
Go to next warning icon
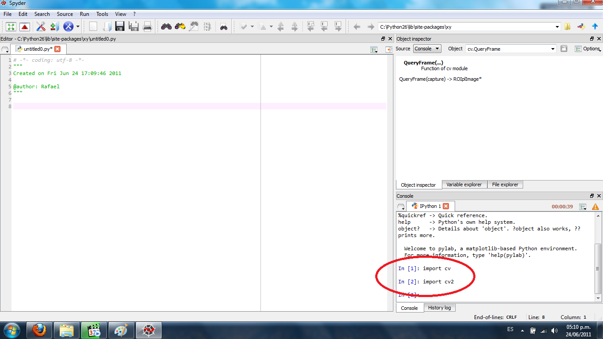294,26
